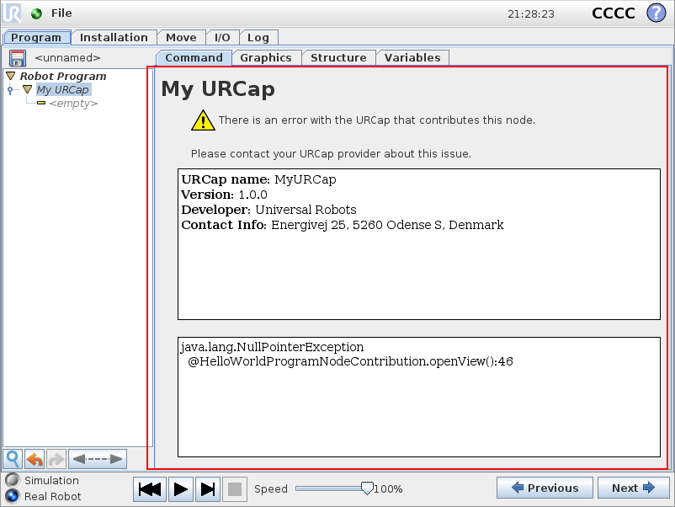Click the UR logo icon top-left
The width and height of the screenshot is (675, 507).
pyautogui.click(x=12, y=13)
